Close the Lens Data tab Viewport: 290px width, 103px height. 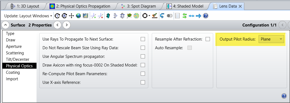pyautogui.click(x=240, y=6)
